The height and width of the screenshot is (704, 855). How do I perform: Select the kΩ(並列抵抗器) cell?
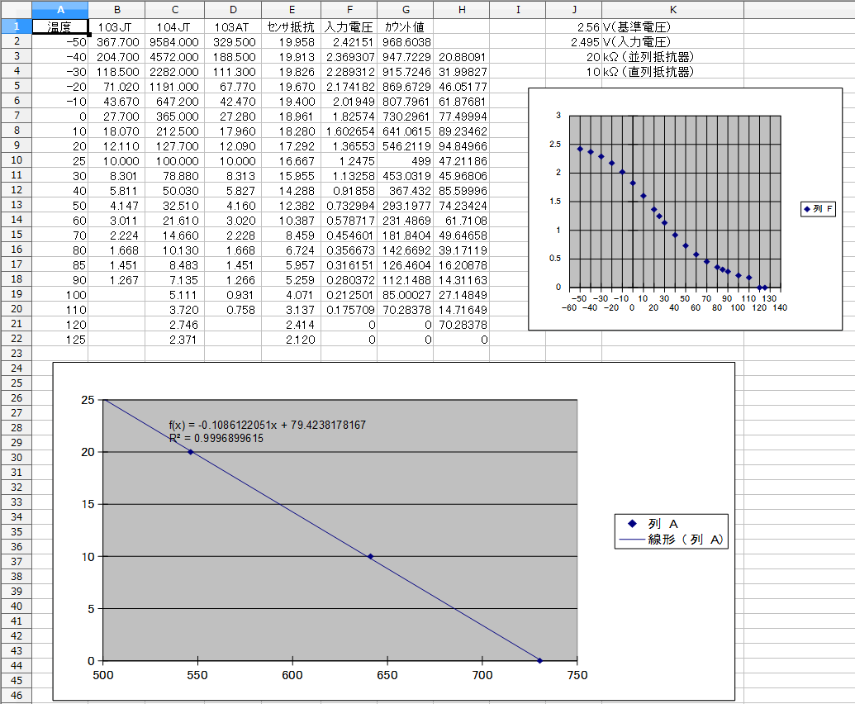pos(648,56)
